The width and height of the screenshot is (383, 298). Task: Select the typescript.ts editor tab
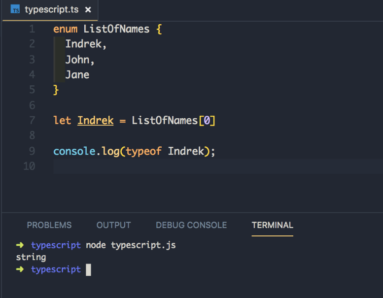pyautogui.click(x=50, y=10)
